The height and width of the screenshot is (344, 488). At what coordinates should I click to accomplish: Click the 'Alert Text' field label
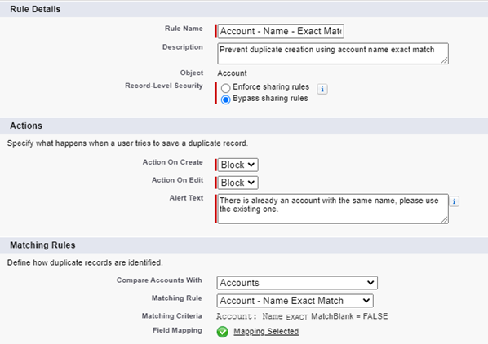pyautogui.click(x=186, y=198)
